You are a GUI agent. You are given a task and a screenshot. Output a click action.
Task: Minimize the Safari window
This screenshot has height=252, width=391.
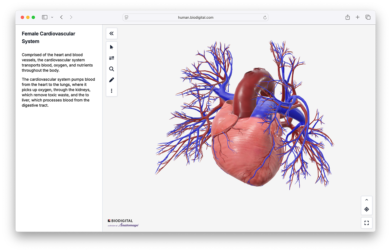(28, 17)
